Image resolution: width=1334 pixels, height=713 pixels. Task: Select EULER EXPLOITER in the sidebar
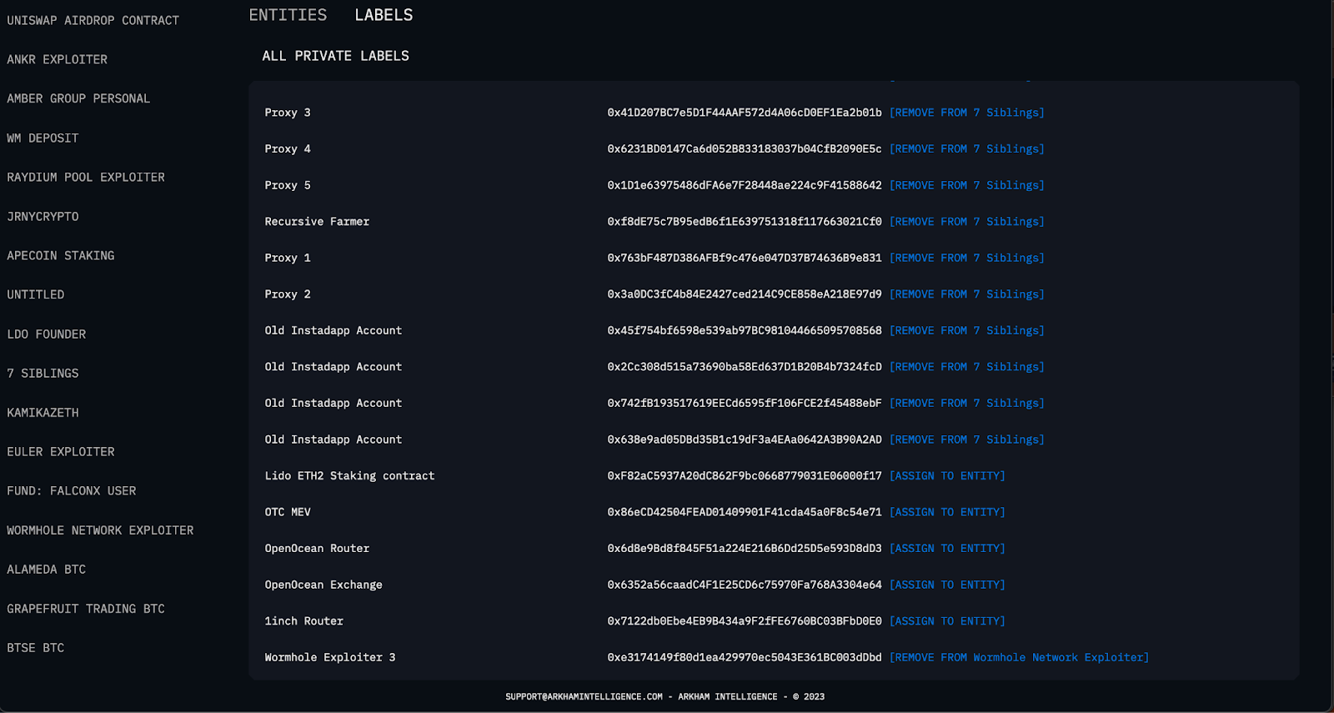click(x=61, y=451)
